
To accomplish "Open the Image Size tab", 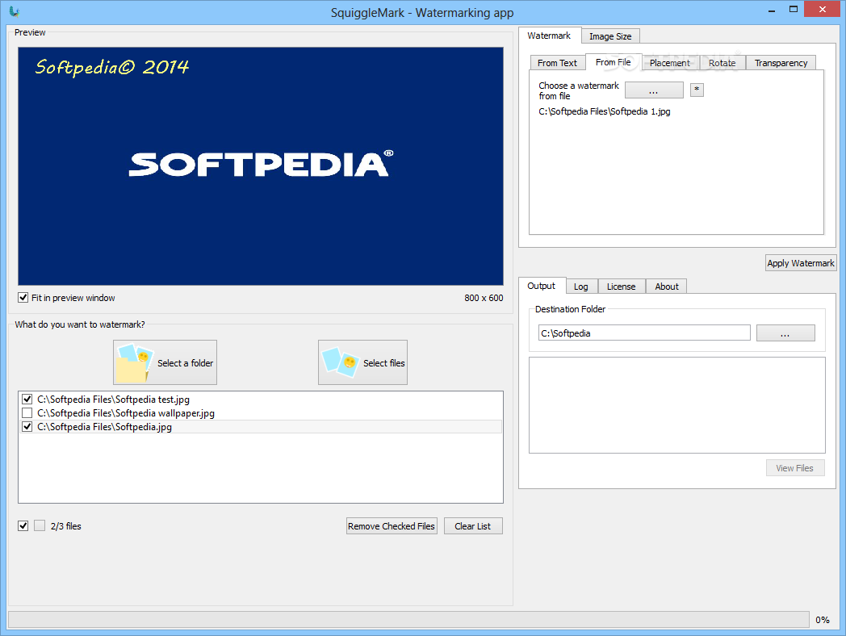I will pos(610,36).
